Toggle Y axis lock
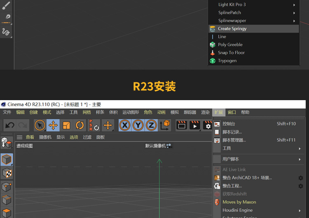Image resolution: width=309 pixels, height=218 pixels. click(x=138, y=125)
